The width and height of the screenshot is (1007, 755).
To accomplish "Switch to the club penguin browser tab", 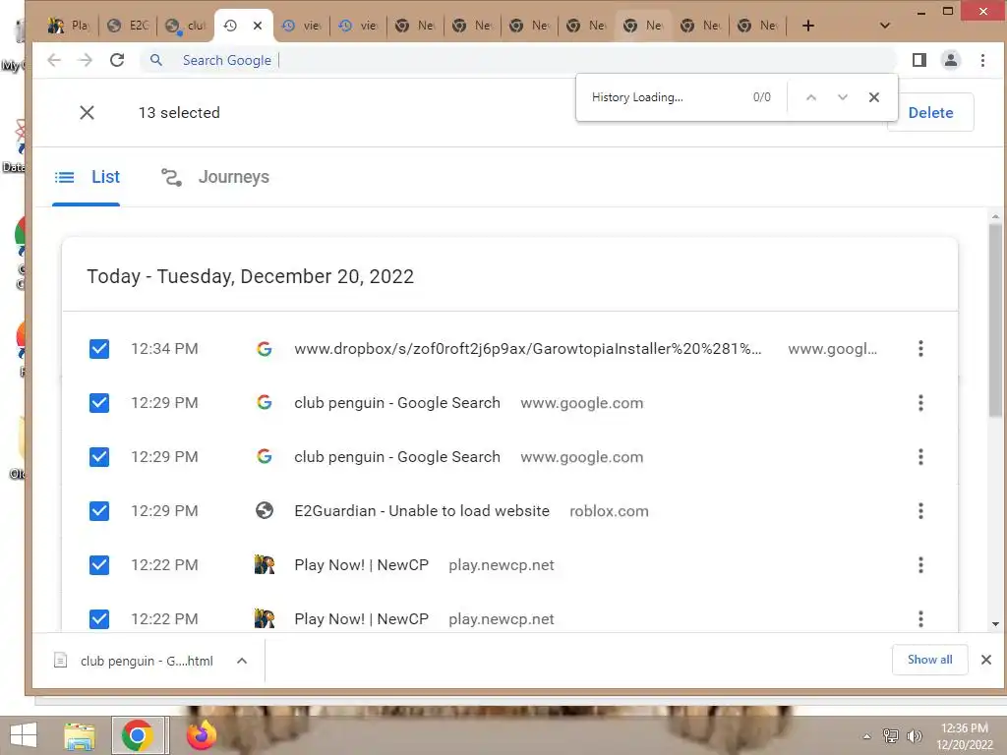I will coord(185,26).
